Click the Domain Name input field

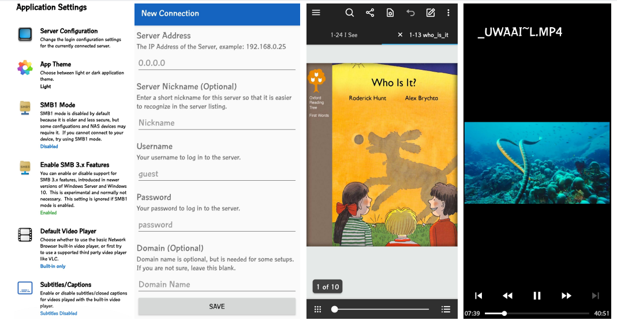[217, 284]
